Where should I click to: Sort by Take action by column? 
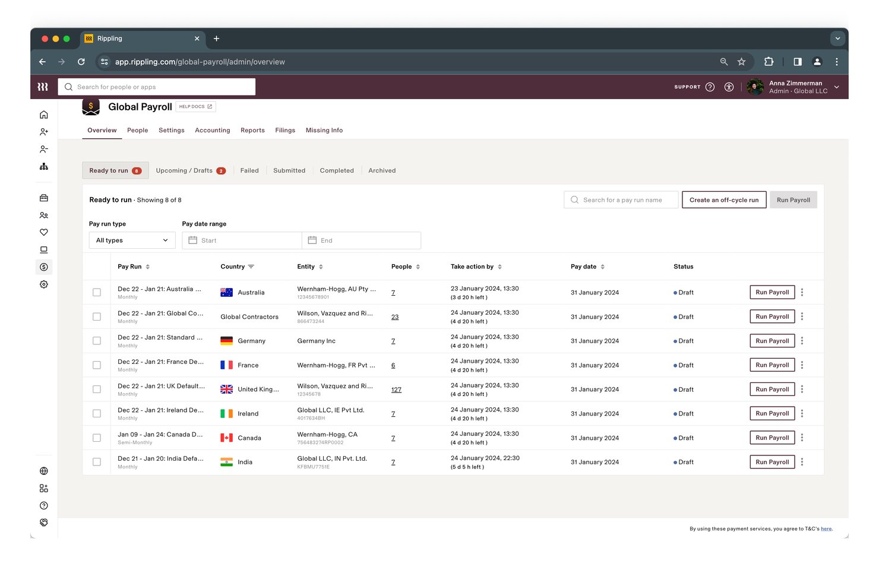coord(499,267)
